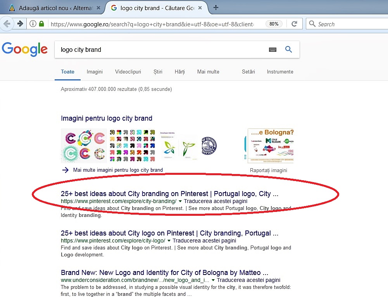Open a new browser tab with plus button
Screen dimensions: 388x297
tap(216, 8)
